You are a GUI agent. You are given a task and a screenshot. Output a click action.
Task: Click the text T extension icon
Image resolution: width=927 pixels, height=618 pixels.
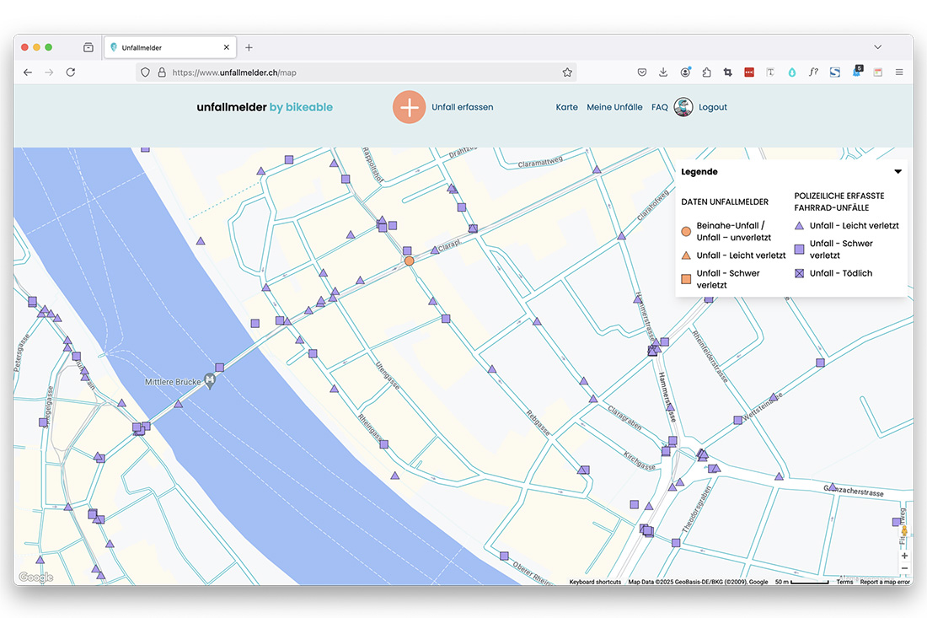tap(770, 73)
